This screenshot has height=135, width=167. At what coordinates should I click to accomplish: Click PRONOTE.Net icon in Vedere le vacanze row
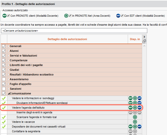pos(135,122)
